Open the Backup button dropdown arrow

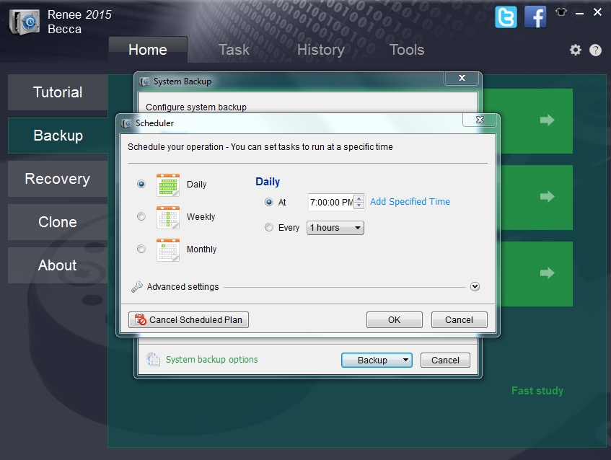(x=403, y=360)
